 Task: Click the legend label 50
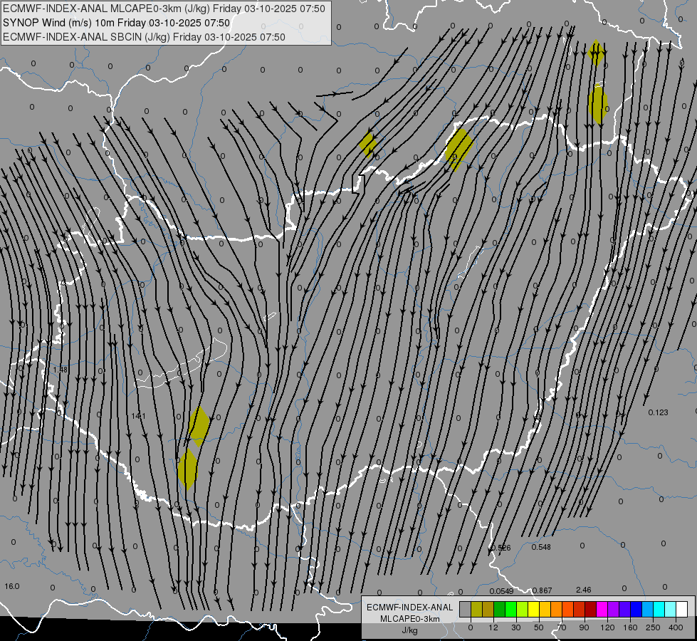tap(539, 627)
